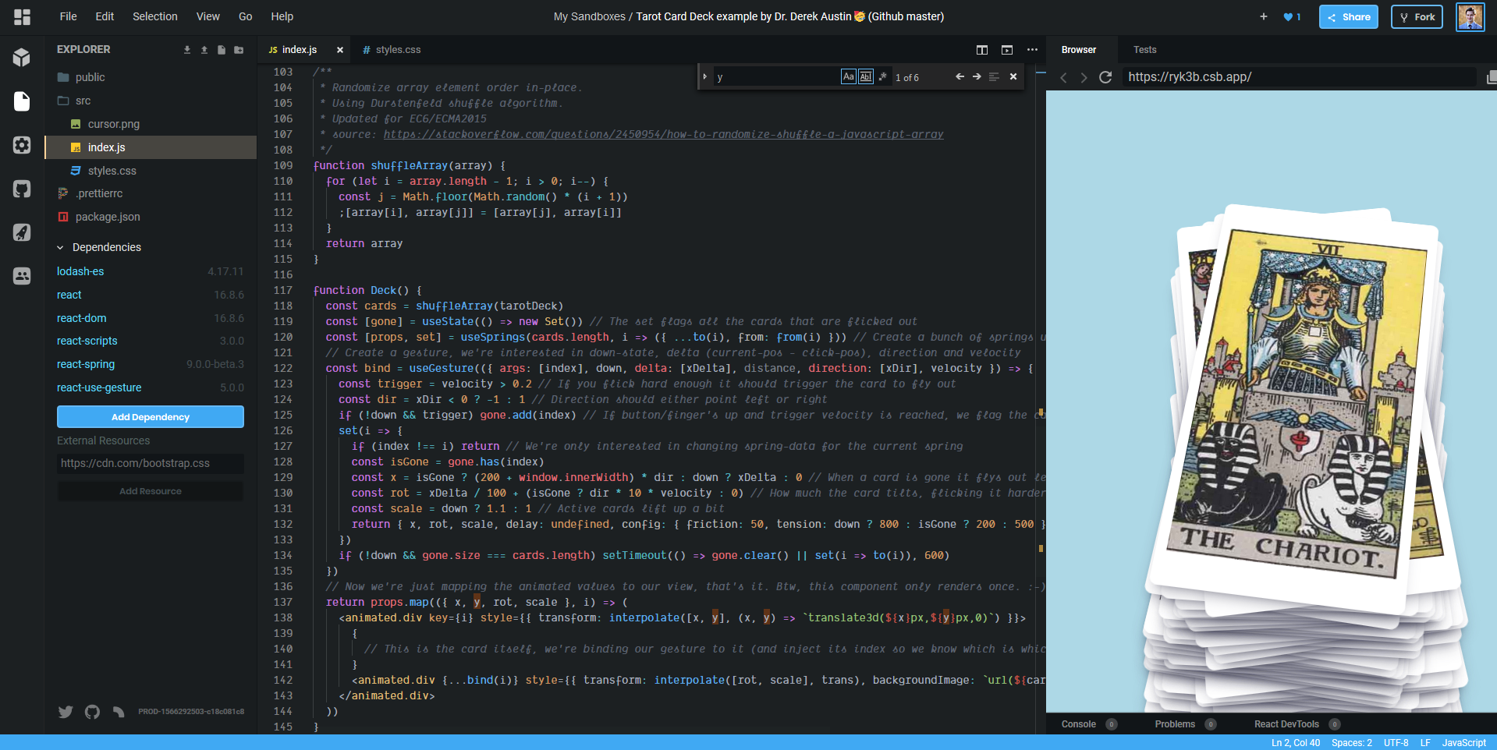Image resolution: width=1497 pixels, height=750 pixels.
Task: Toggle find in selection
Action: pyautogui.click(x=994, y=76)
